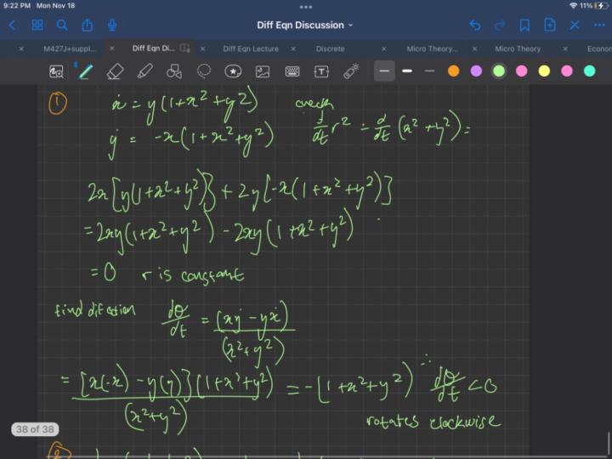Tap the 9:22 PM clock
This screenshot has height=459, width=612.
[17, 6]
